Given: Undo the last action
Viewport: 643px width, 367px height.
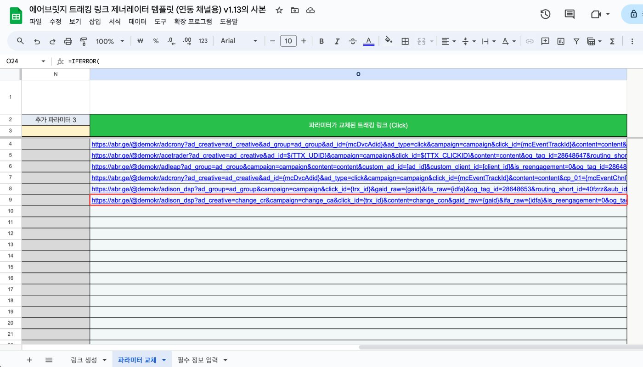Looking at the screenshot, I should 37,41.
